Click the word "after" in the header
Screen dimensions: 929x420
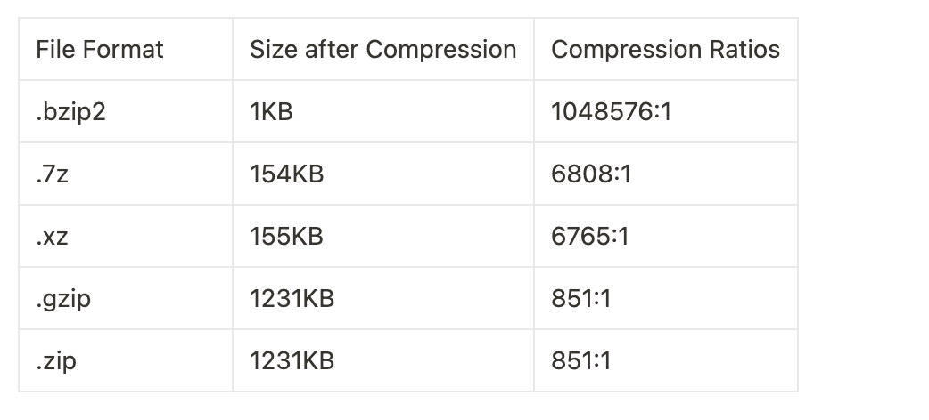coord(330,49)
